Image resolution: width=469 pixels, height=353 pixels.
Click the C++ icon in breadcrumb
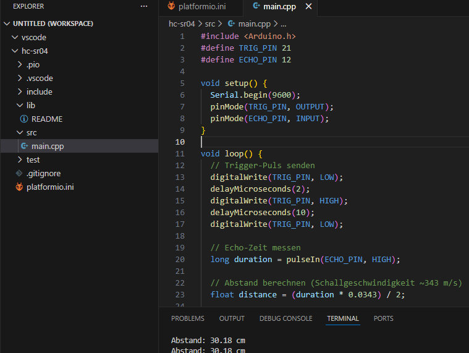point(232,24)
